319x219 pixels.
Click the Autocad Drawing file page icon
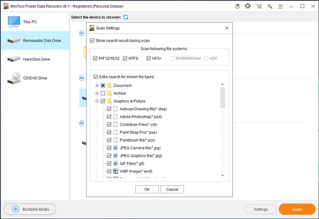tap(115, 109)
